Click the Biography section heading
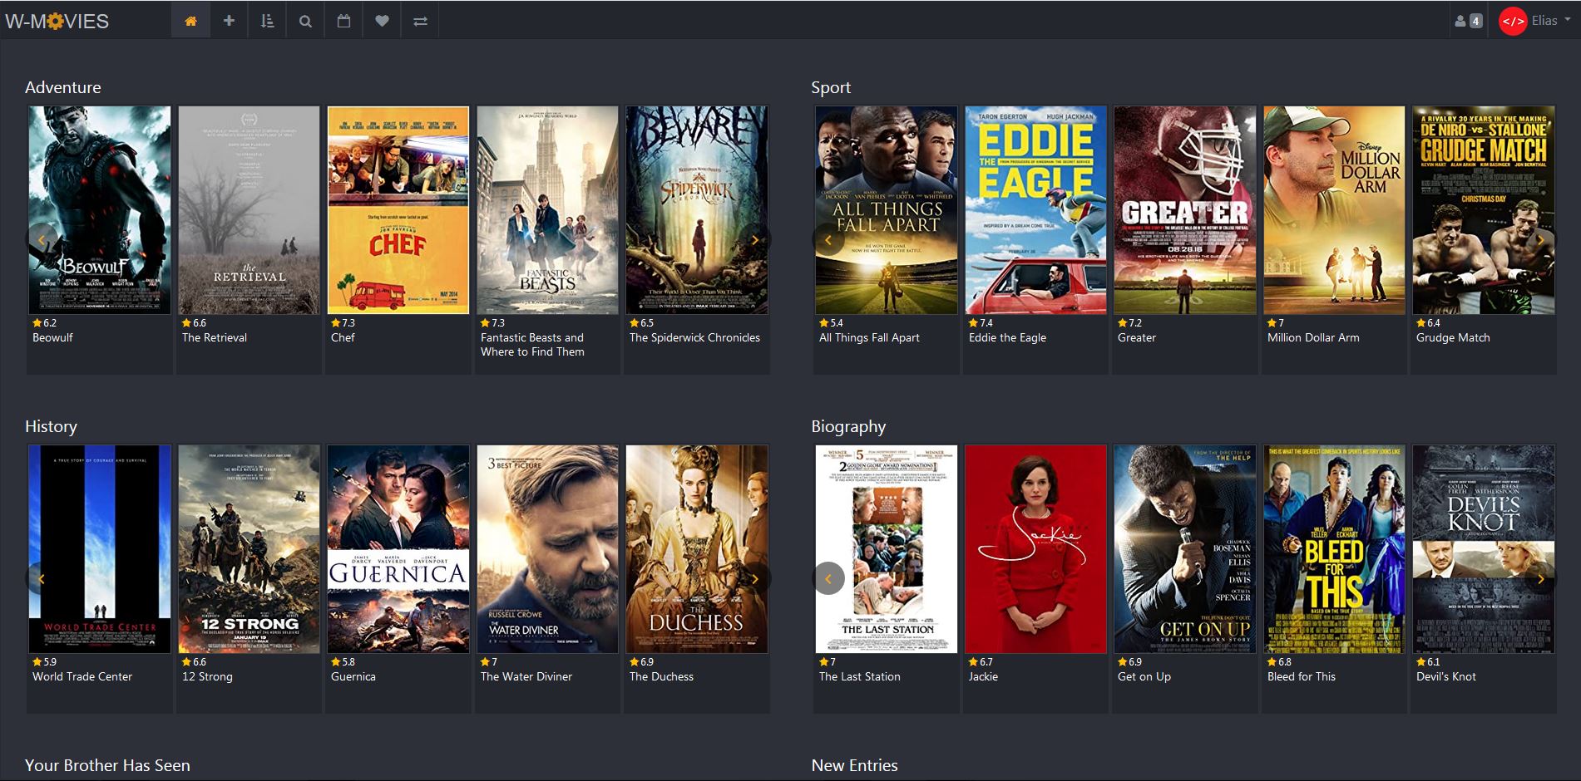This screenshot has height=781, width=1581. click(x=848, y=426)
